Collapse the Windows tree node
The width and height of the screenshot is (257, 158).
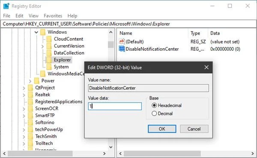click(36, 32)
